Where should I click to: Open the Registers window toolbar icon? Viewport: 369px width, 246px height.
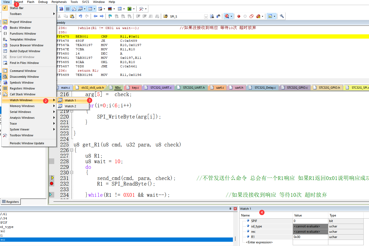coord(68,9)
